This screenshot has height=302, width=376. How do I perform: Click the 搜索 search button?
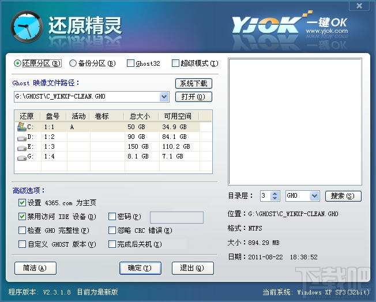pyautogui.click(x=343, y=196)
